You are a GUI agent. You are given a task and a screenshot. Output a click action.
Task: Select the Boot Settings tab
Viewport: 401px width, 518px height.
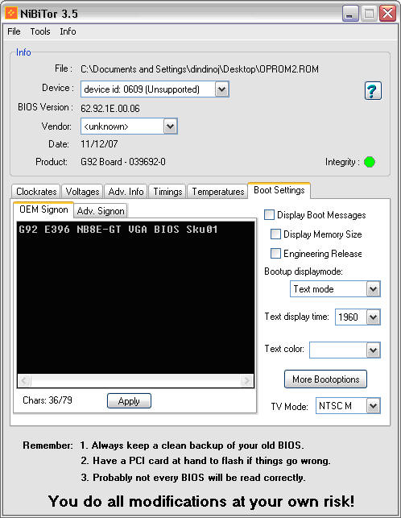point(279,190)
